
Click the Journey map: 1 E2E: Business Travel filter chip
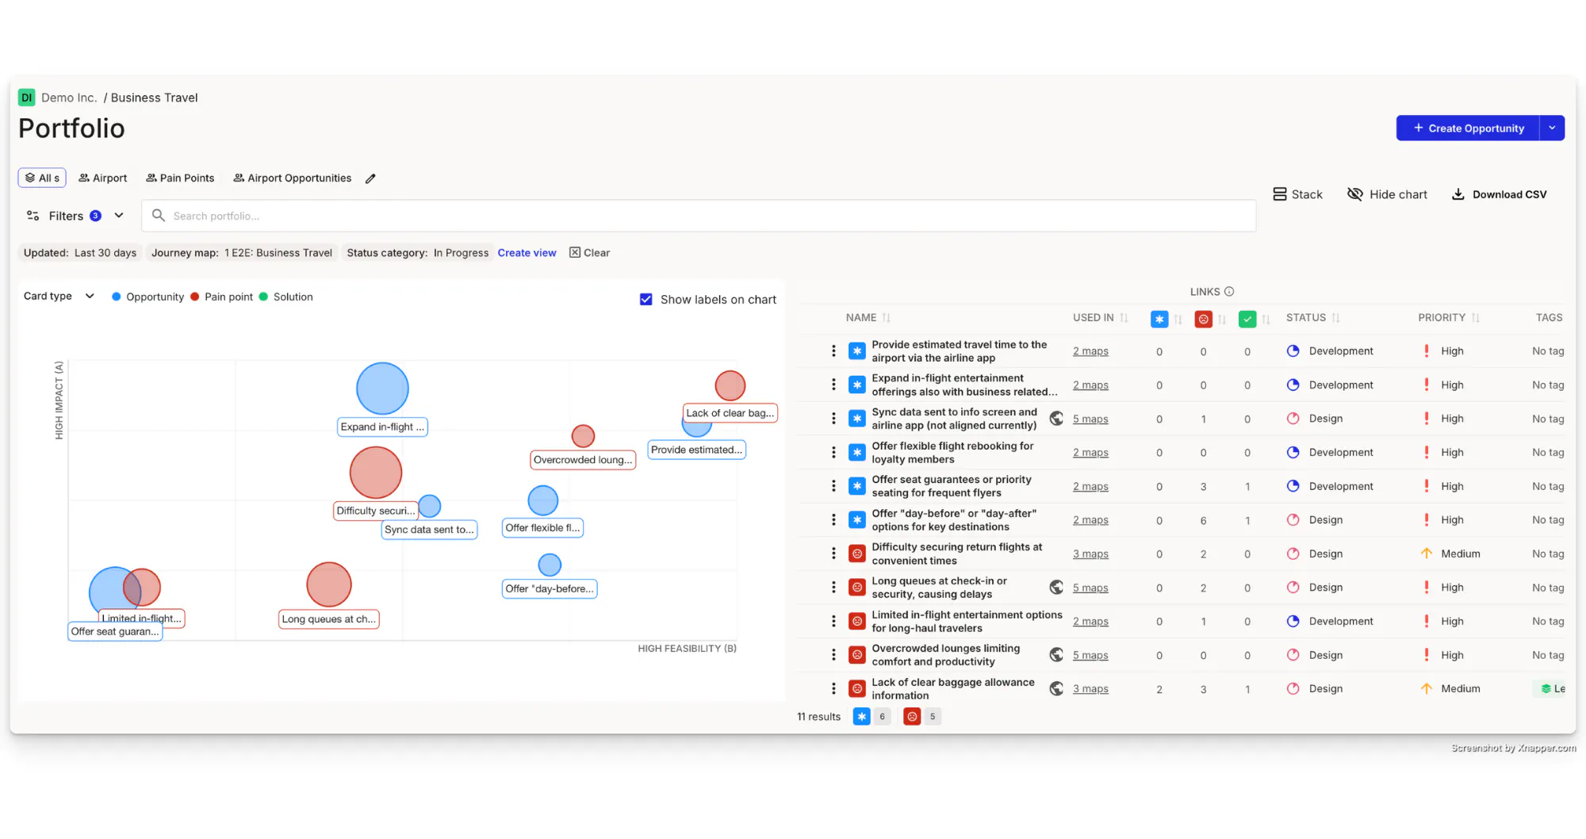(242, 253)
